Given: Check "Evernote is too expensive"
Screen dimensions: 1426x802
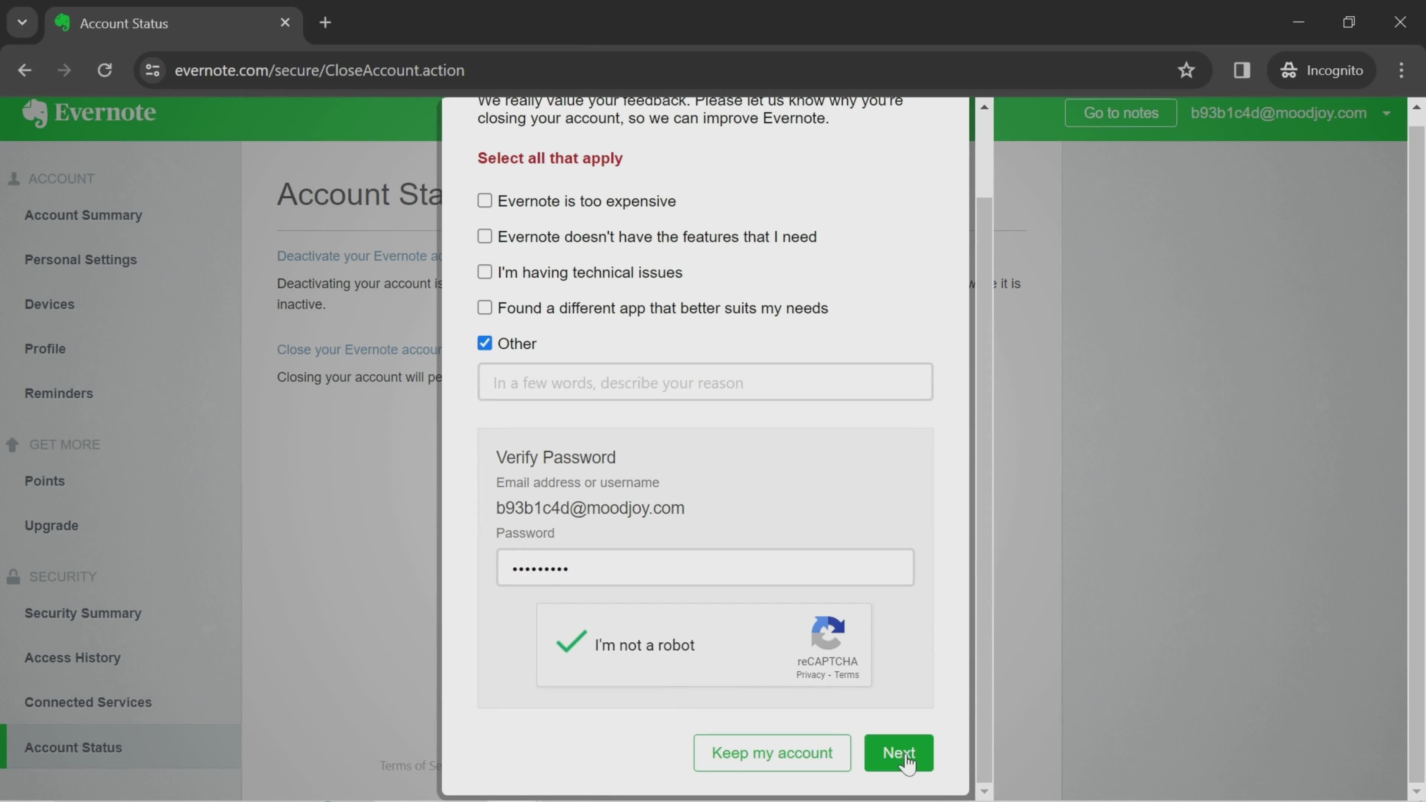Looking at the screenshot, I should [x=484, y=200].
